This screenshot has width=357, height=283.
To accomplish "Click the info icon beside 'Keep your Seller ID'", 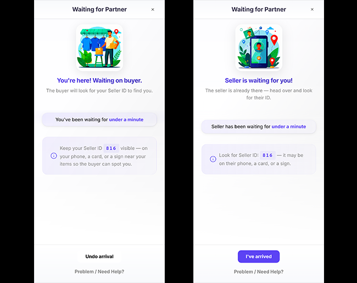I will pos(53,156).
